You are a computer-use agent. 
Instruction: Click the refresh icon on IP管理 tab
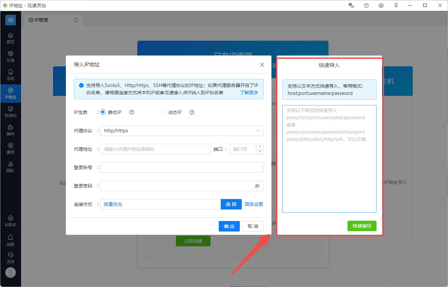(76, 20)
